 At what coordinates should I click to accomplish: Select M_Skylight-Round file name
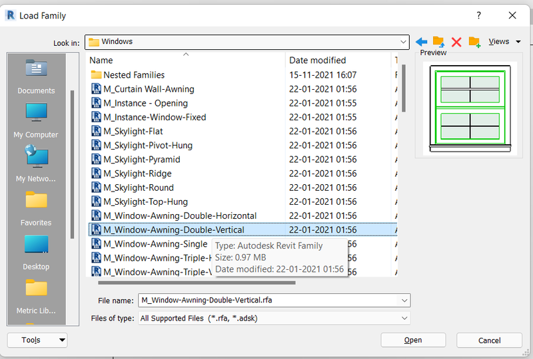139,187
